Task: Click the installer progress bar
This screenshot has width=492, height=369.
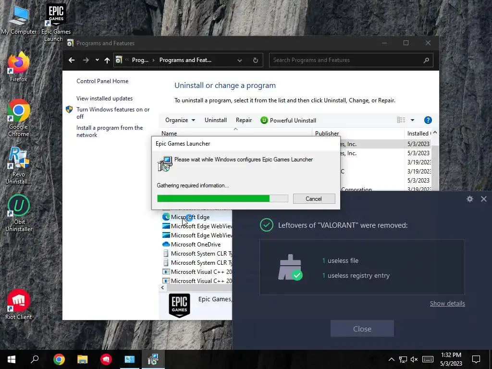Action: coord(222,198)
